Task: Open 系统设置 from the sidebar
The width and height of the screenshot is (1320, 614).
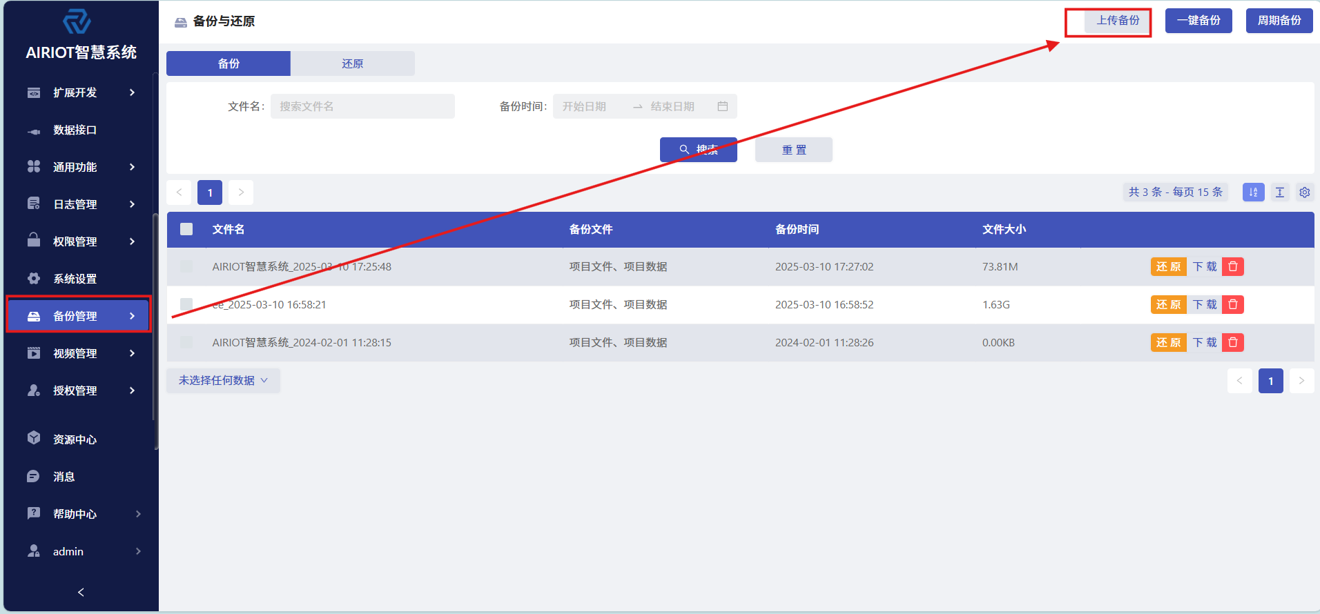Action: [75, 279]
